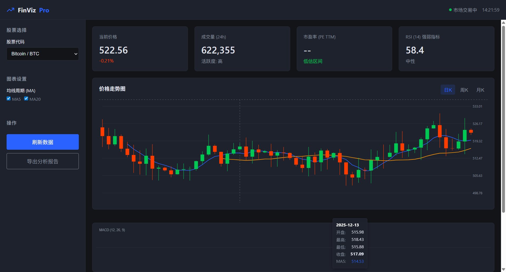This screenshot has height=272, width=506.
Task: Click the vertical page scrollbar thumb
Action: pyautogui.click(x=503, y=119)
